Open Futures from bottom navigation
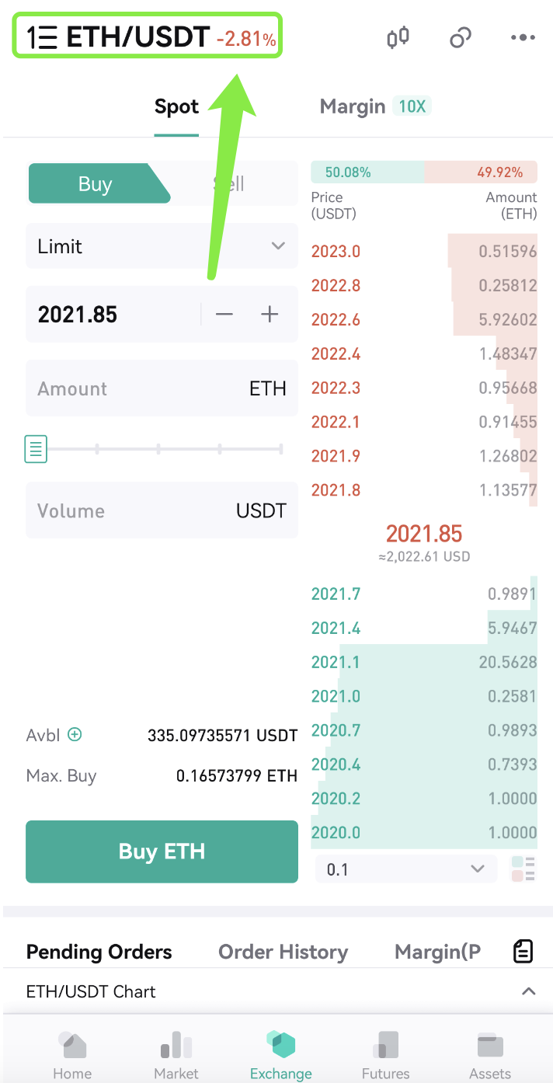This screenshot has height=1083, width=553. [385, 1055]
